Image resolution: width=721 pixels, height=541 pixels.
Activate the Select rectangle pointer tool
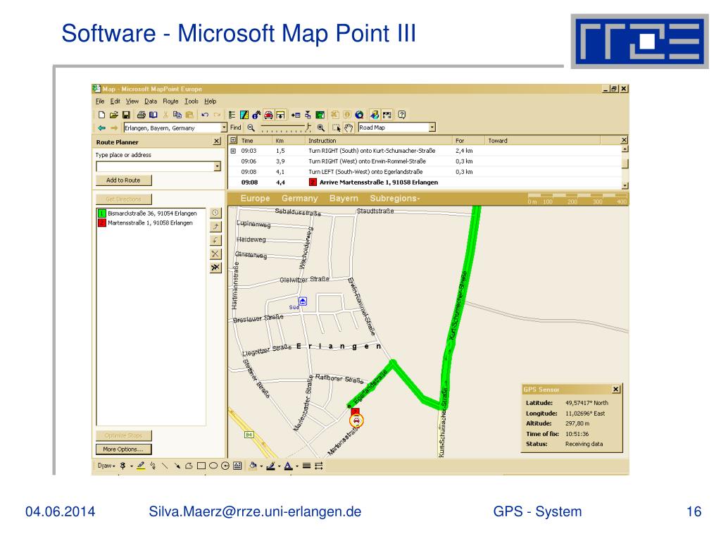[337, 128]
